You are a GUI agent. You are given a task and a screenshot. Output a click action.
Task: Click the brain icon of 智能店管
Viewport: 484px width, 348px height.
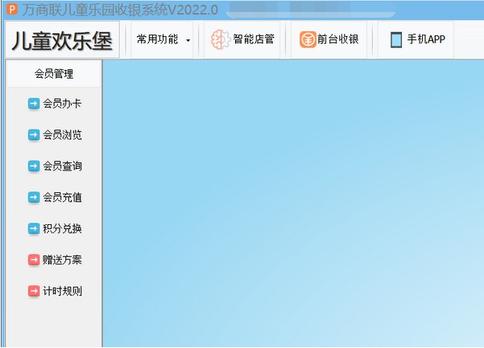coord(221,39)
